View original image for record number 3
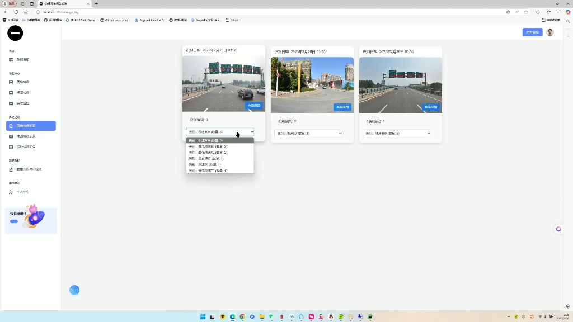The image size is (573, 322). pyautogui.click(x=254, y=106)
